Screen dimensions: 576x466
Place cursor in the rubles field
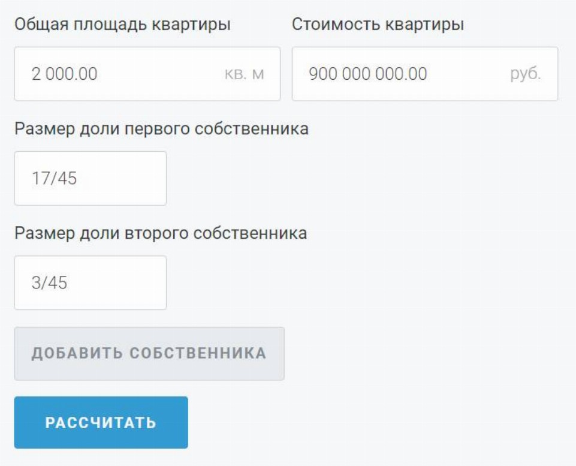[424, 74]
